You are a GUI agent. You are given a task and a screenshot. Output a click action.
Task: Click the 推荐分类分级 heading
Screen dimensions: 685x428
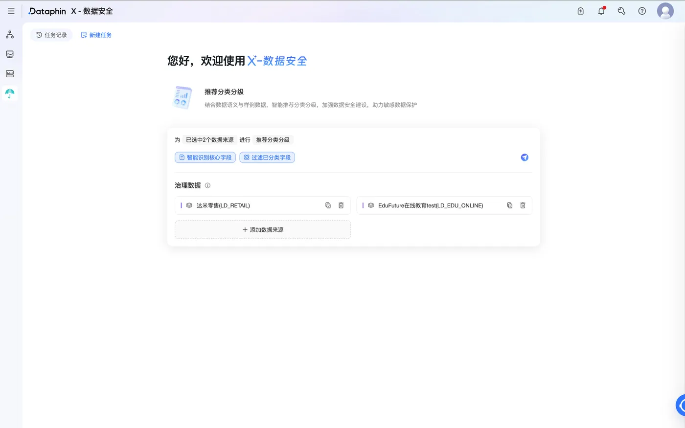(x=224, y=92)
